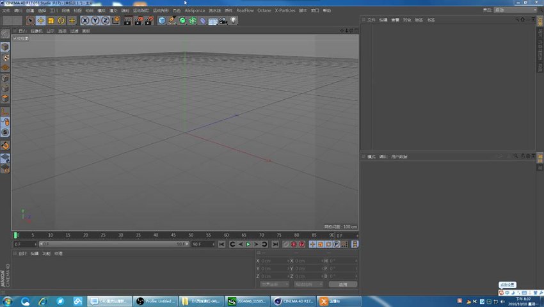
Task: Toggle the coordinate system icon
Action: [x=116, y=21]
